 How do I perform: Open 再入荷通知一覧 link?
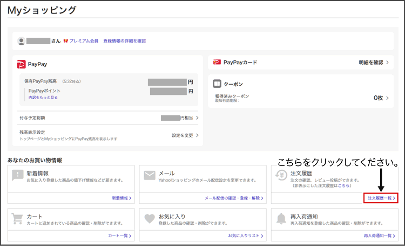pos(380,236)
